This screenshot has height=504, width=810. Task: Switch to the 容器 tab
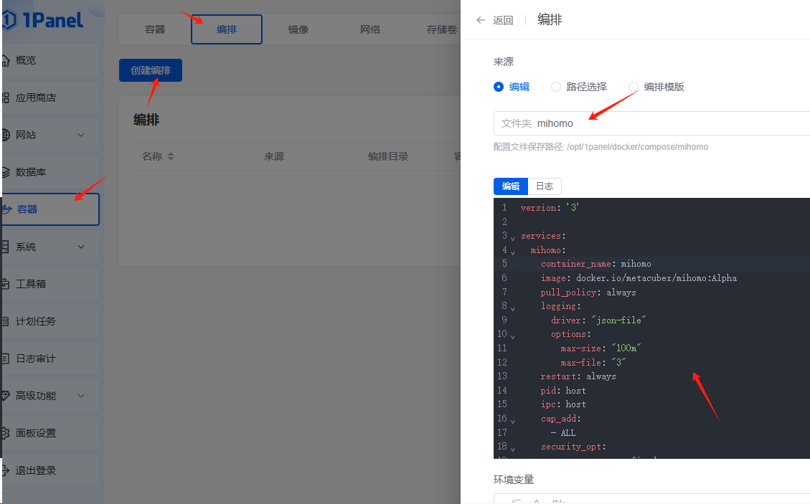[x=155, y=29]
